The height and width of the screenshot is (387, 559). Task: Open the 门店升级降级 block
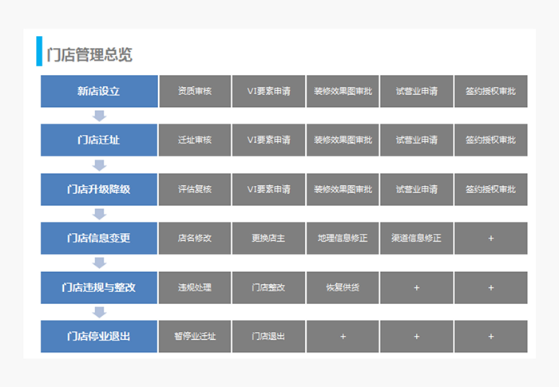99,189
